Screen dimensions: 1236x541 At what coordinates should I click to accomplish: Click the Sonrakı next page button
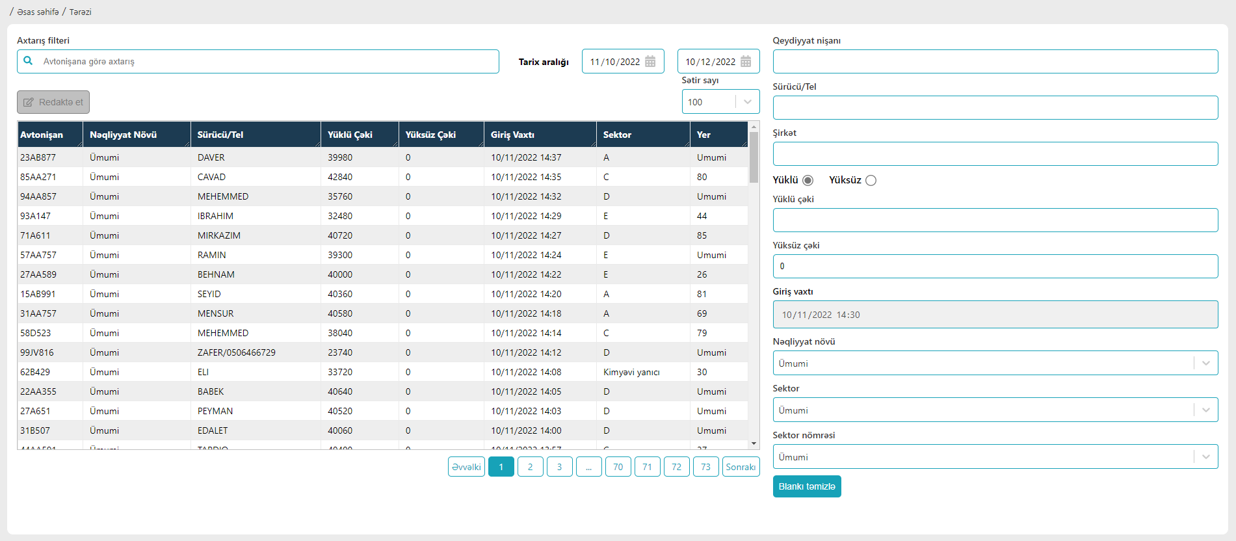741,467
